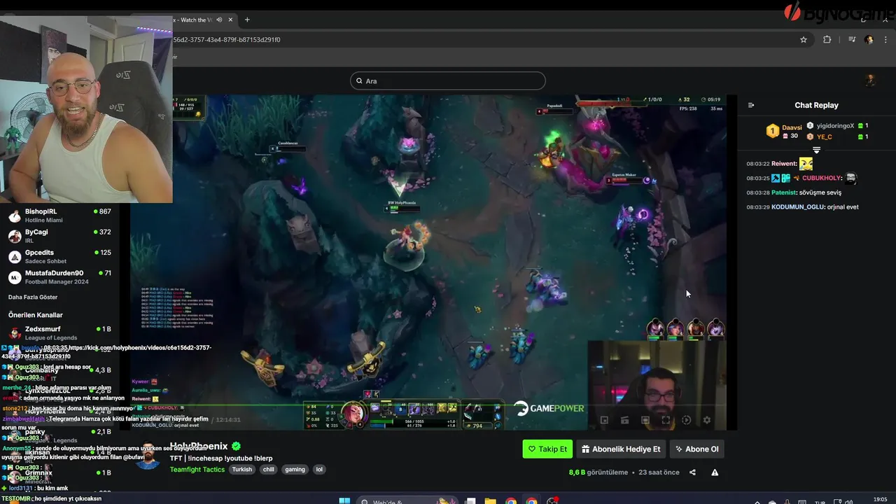The image size is (896, 504).
Task: Mute the tab via speaker icon
Action: tap(219, 20)
